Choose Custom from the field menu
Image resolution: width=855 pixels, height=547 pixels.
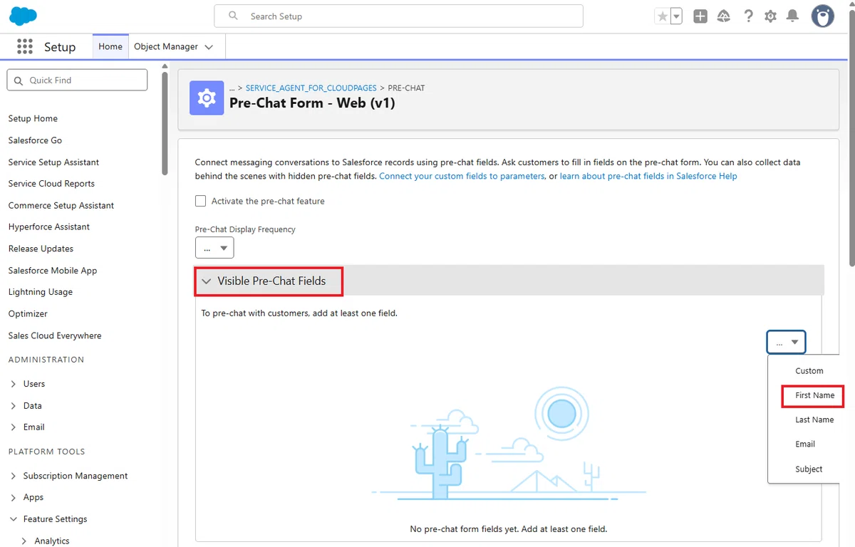[809, 370]
